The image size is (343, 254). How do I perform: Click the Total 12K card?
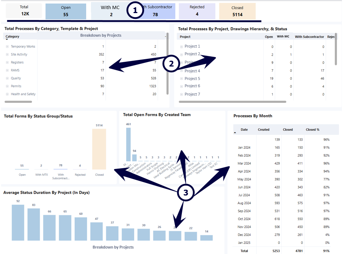pyautogui.click(x=24, y=11)
